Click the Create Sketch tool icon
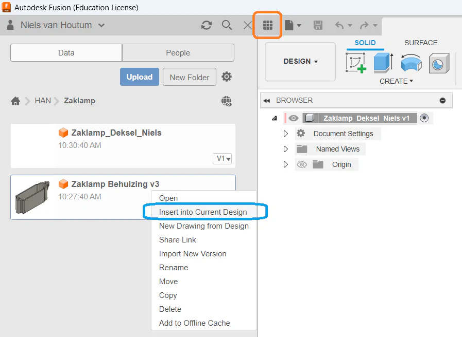This screenshot has height=337, width=462. point(356,63)
